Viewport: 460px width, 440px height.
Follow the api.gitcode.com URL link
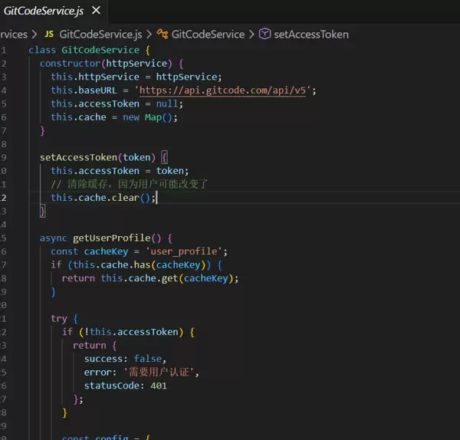click(x=245, y=90)
